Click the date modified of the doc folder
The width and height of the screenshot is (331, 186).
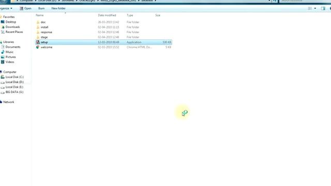(x=109, y=22)
